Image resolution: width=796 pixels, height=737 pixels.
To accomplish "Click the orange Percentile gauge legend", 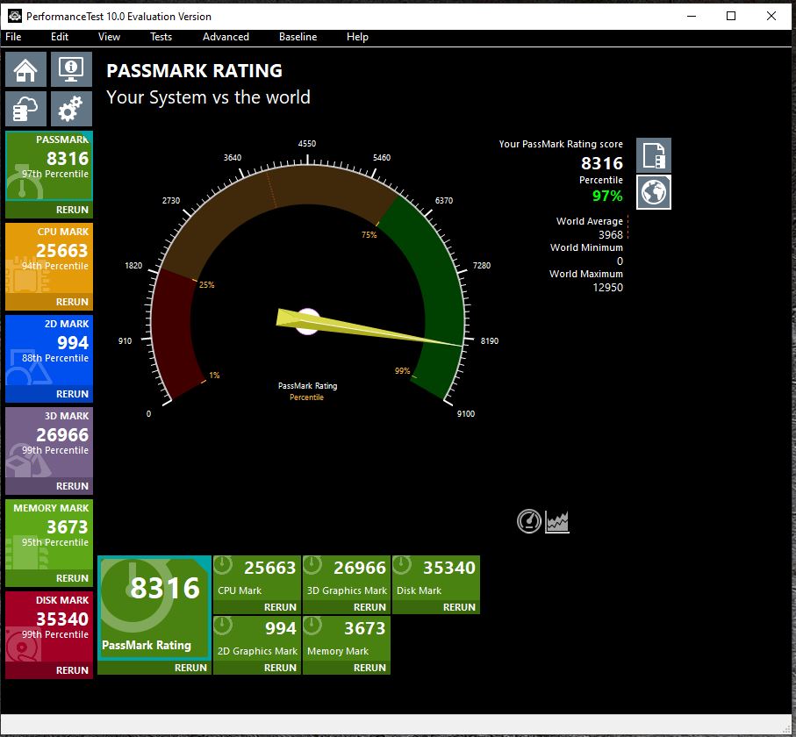I will coord(306,397).
